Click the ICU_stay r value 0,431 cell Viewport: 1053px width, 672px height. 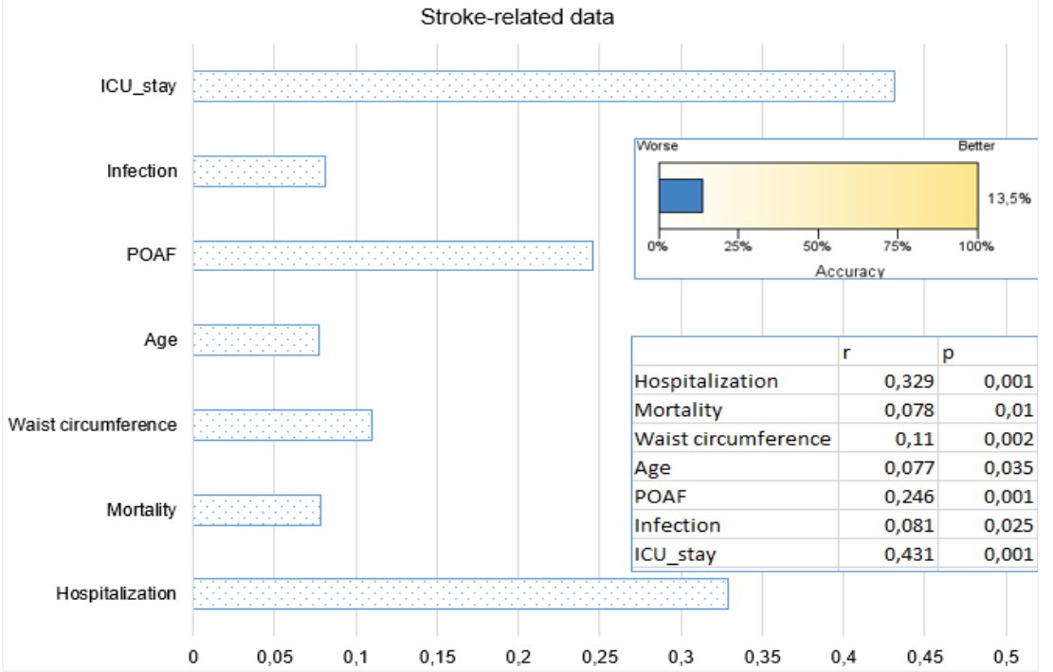[888, 554]
